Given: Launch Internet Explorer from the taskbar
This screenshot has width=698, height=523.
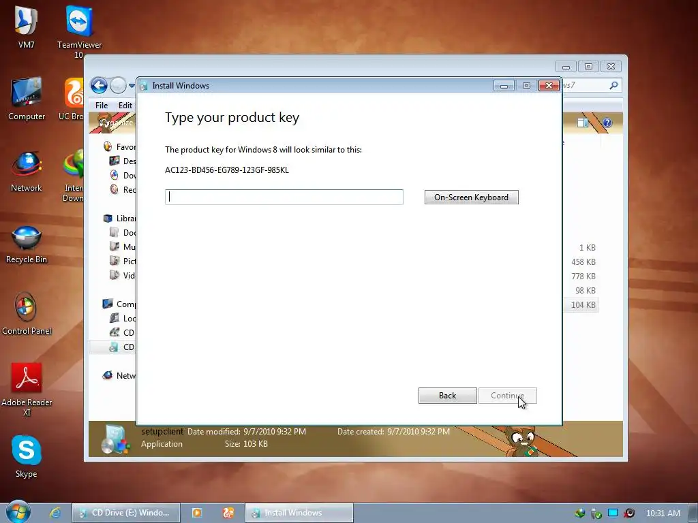Looking at the screenshot, I should (x=55, y=513).
